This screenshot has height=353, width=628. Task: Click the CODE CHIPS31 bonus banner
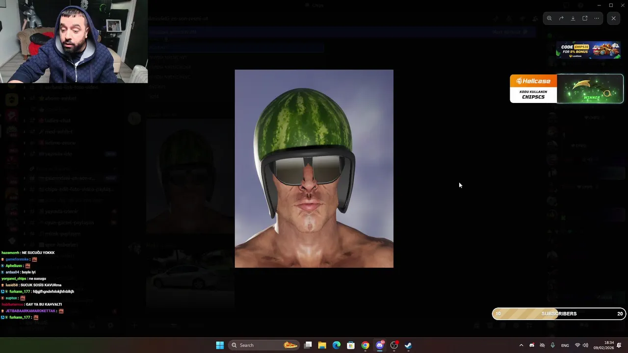pyautogui.click(x=588, y=50)
